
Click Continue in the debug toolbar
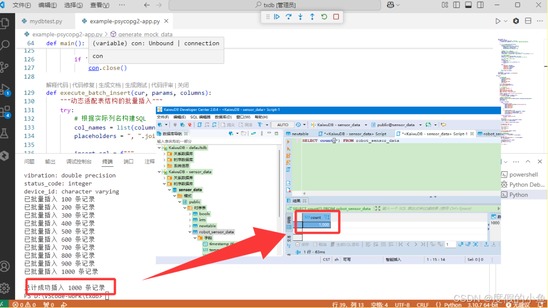coord(277,17)
